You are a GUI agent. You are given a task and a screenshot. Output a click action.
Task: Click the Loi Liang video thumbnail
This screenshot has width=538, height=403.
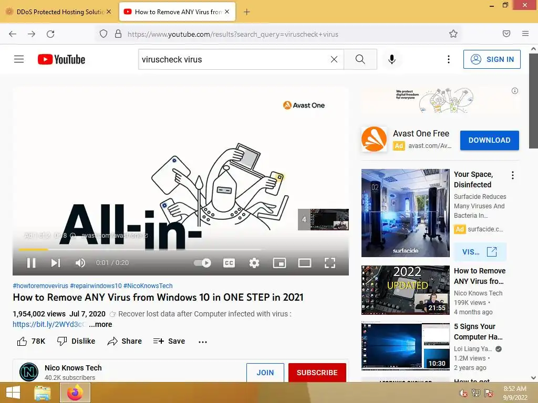pos(405,346)
